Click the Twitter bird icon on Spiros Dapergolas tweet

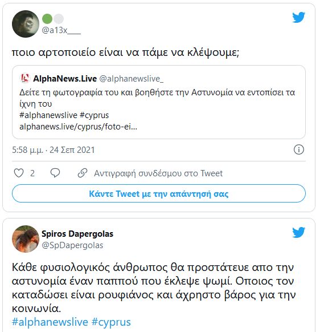pyautogui.click(x=298, y=232)
